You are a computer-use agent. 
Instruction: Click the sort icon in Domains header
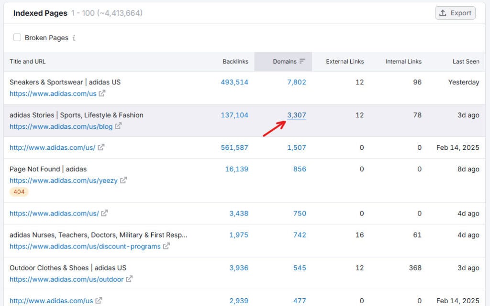tap(302, 61)
